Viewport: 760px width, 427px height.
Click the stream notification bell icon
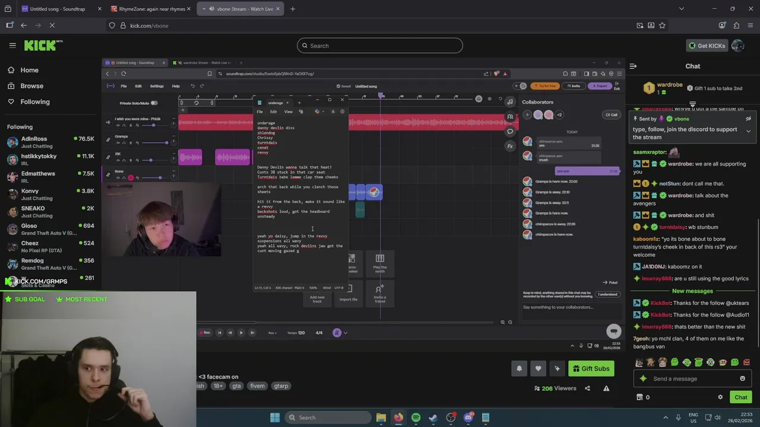click(x=519, y=368)
